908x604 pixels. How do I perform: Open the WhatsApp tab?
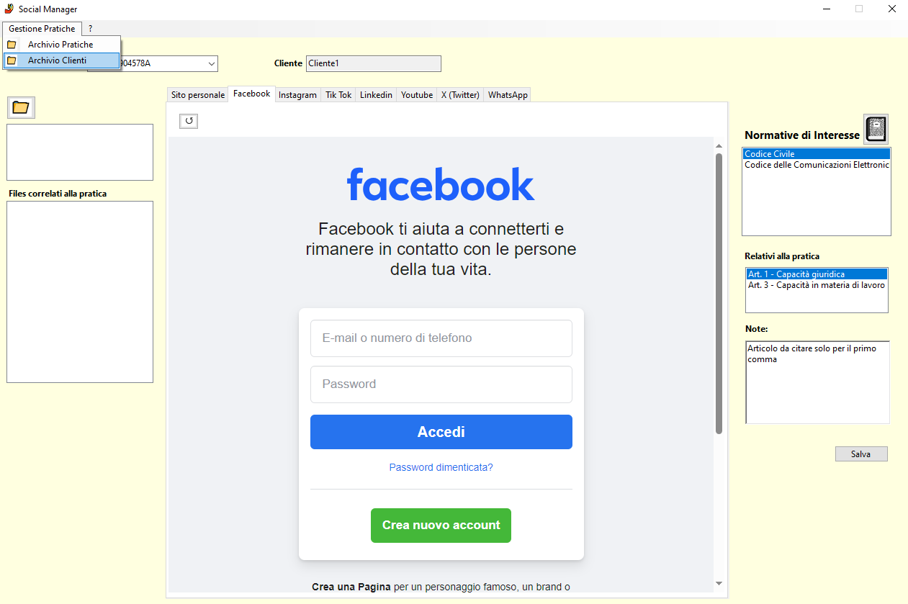(x=508, y=95)
